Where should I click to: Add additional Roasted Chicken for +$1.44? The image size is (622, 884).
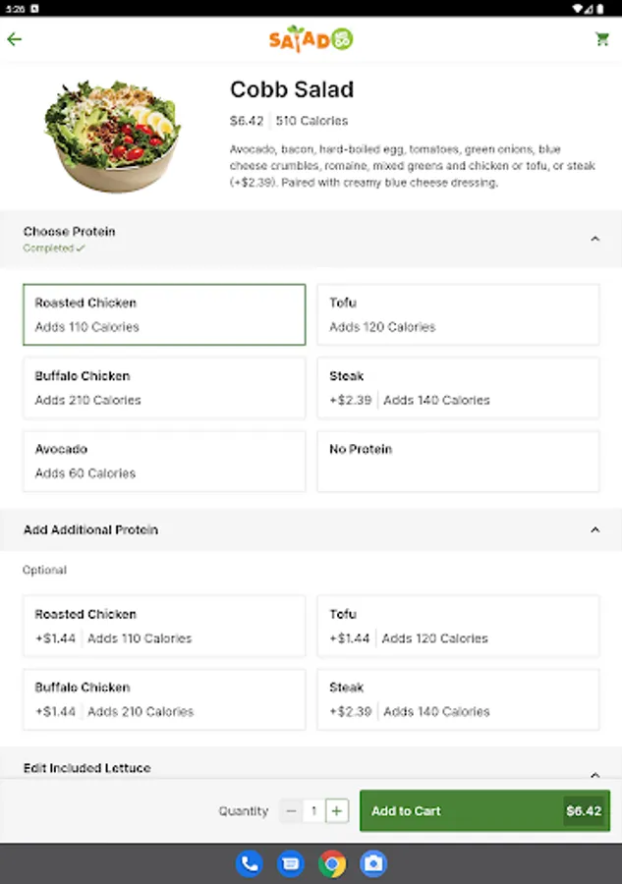pyautogui.click(x=164, y=626)
